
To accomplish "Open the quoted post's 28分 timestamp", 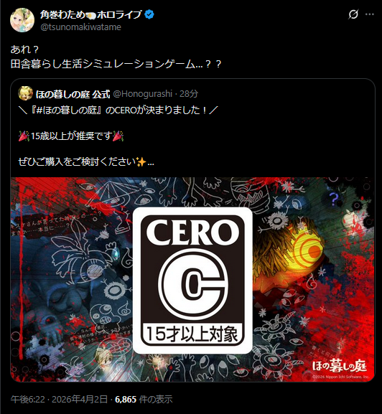I will tap(189, 94).
